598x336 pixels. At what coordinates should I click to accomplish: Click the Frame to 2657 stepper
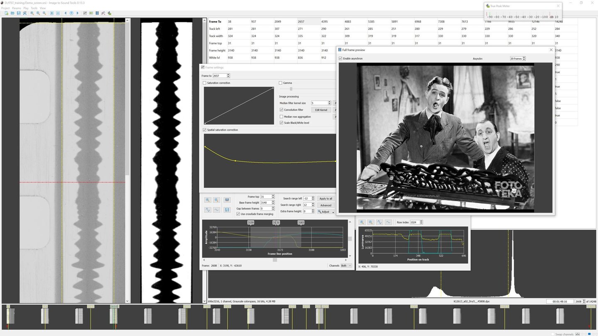click(228, 76)
